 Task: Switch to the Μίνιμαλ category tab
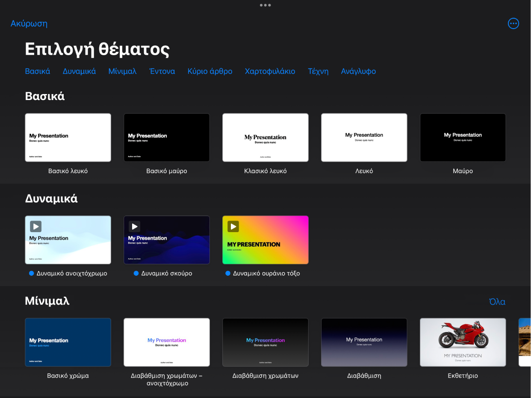[x=122, y=71]
